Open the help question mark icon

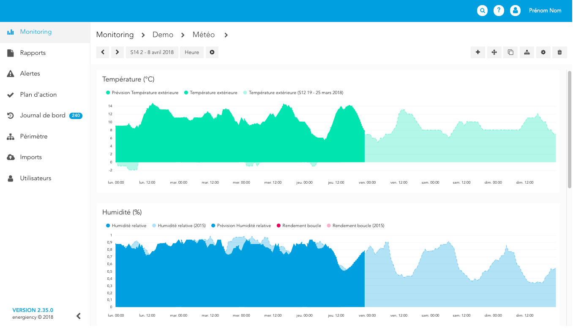499,11
